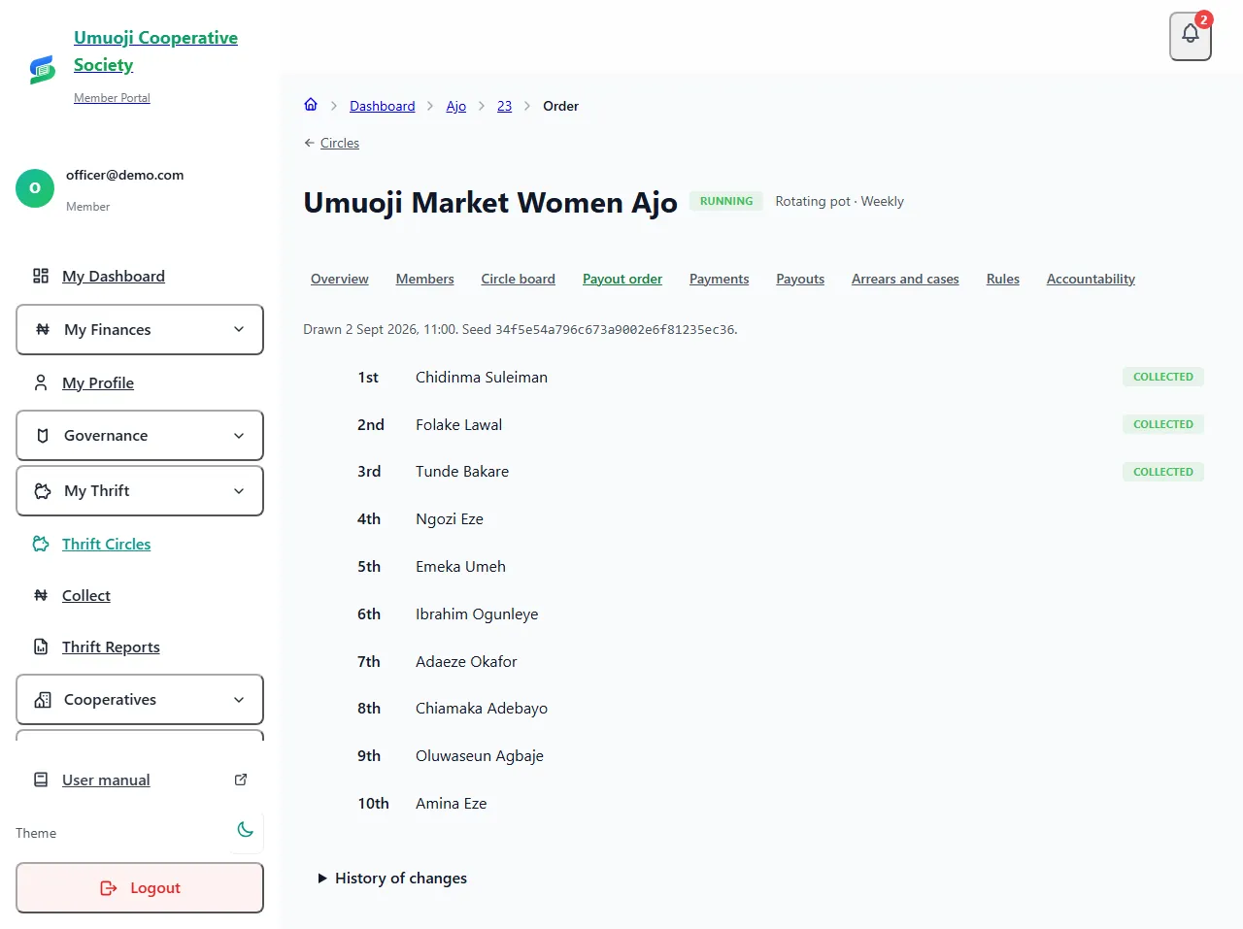Open the Member Portal link
Image resolution: width=1243 pixels, height=929 pixels.
pos(112,98)
